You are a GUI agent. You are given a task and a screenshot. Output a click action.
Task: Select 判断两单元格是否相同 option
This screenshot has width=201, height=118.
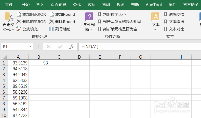(x=119, y=22)
